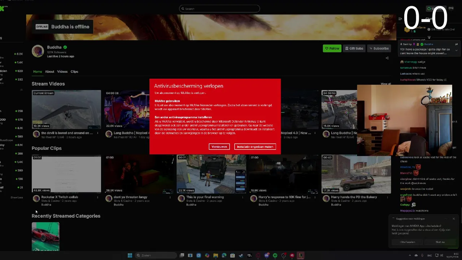Image resolution: width=462 pixels, height=260 pixels.
Task: Click Buddha's verified badge
Action: pos(65,47)
